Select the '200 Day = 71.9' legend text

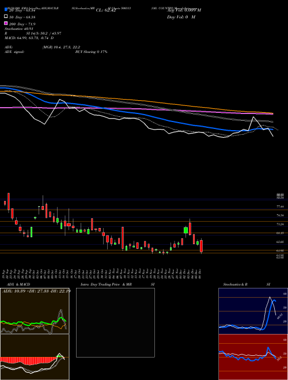coord(22,24)
